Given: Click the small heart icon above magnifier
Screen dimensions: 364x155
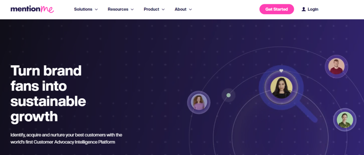Looking at the screenshot, I should coord(281,71).
